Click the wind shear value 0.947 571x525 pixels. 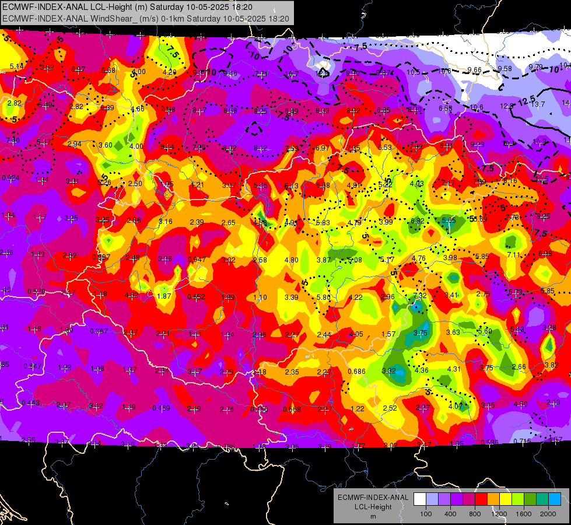197,260
